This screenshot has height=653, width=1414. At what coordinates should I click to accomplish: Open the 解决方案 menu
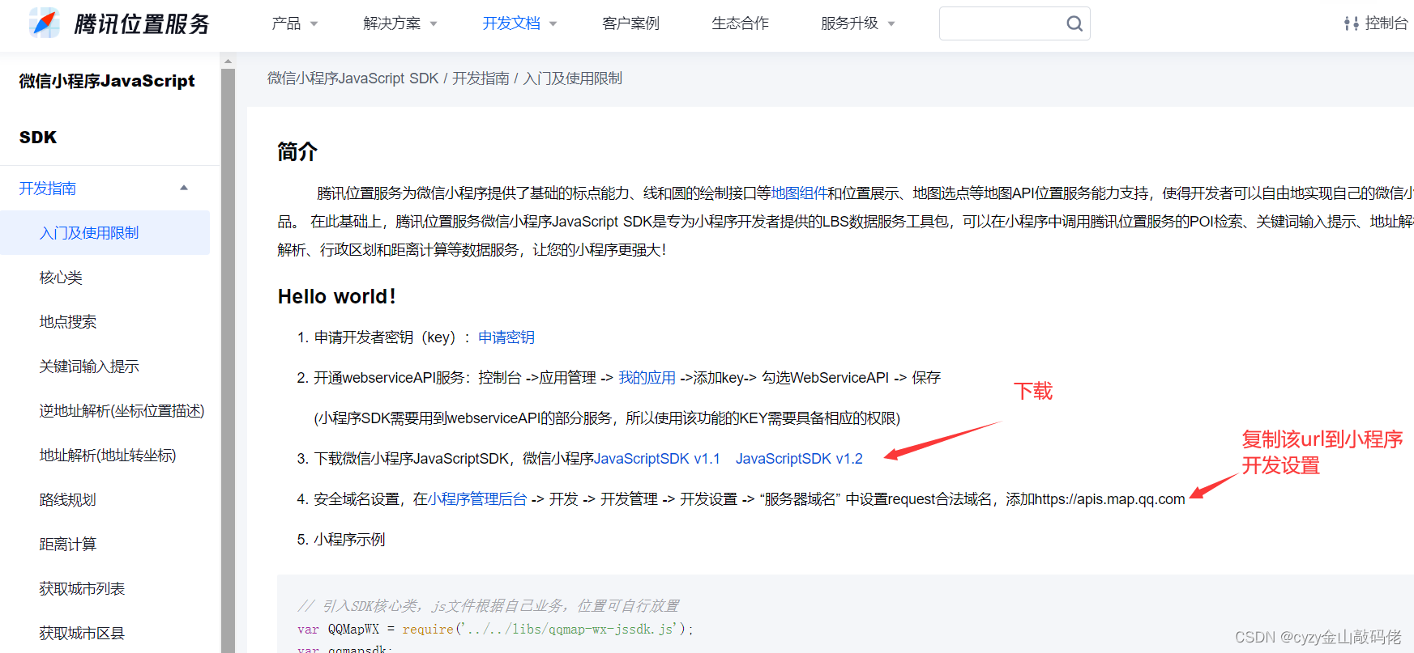(392, 23)
